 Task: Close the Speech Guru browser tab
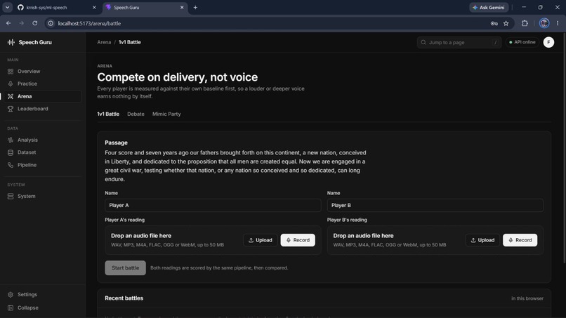click(x=182, y=7)
